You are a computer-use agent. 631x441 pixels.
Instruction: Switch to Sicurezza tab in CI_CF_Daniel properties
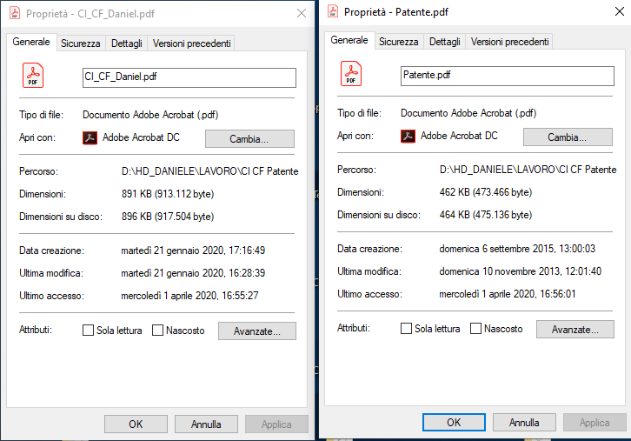(81, 43)
